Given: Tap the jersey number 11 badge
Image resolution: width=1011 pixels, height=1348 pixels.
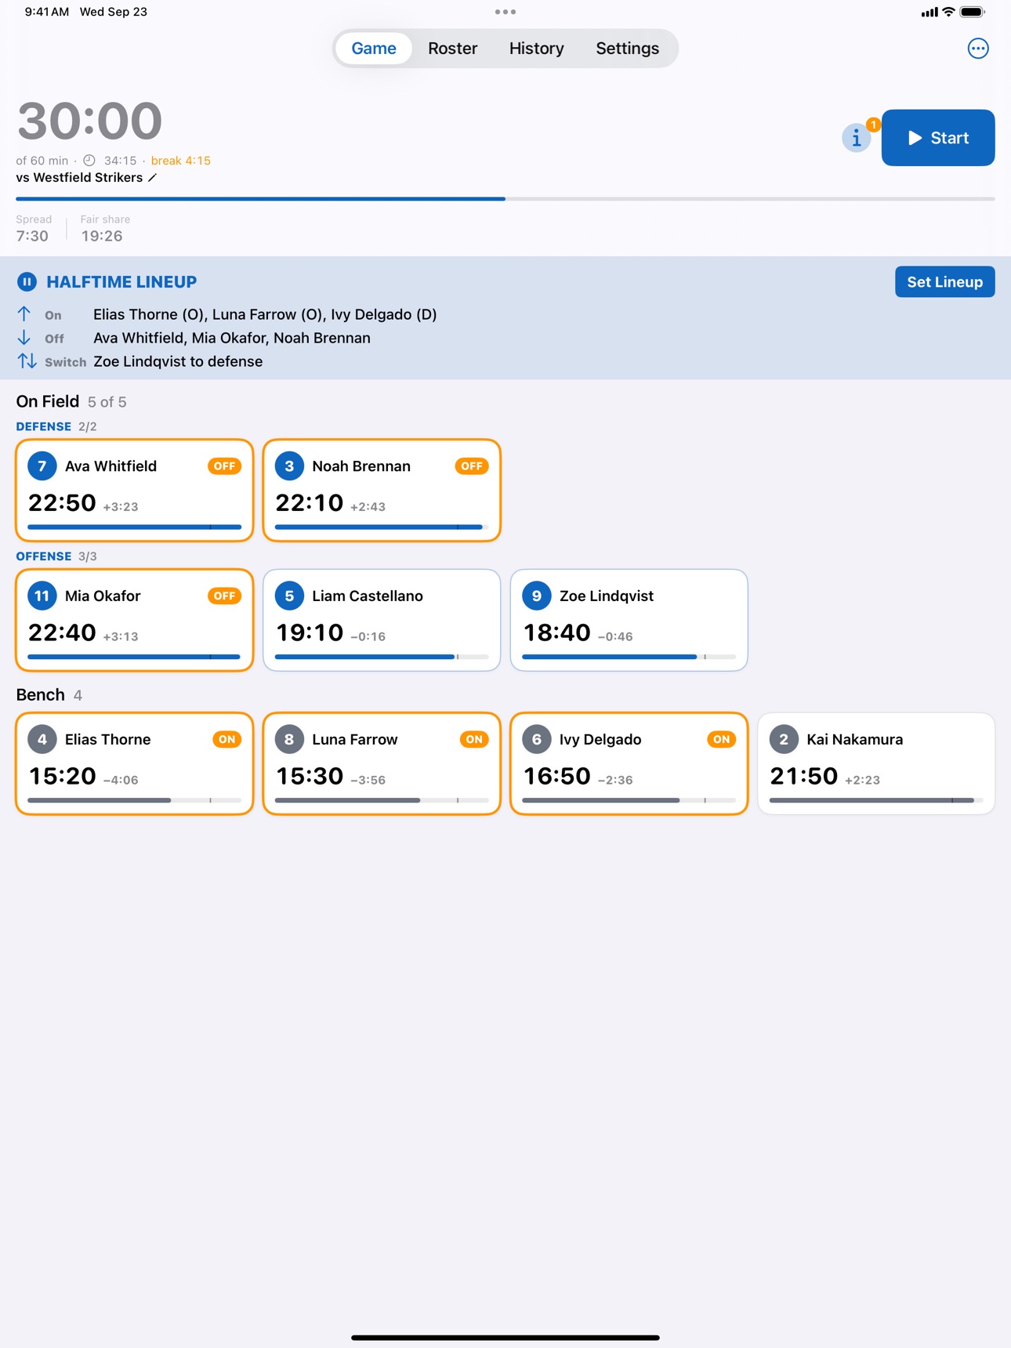Looking at the screenshot, I should point(42,596).
